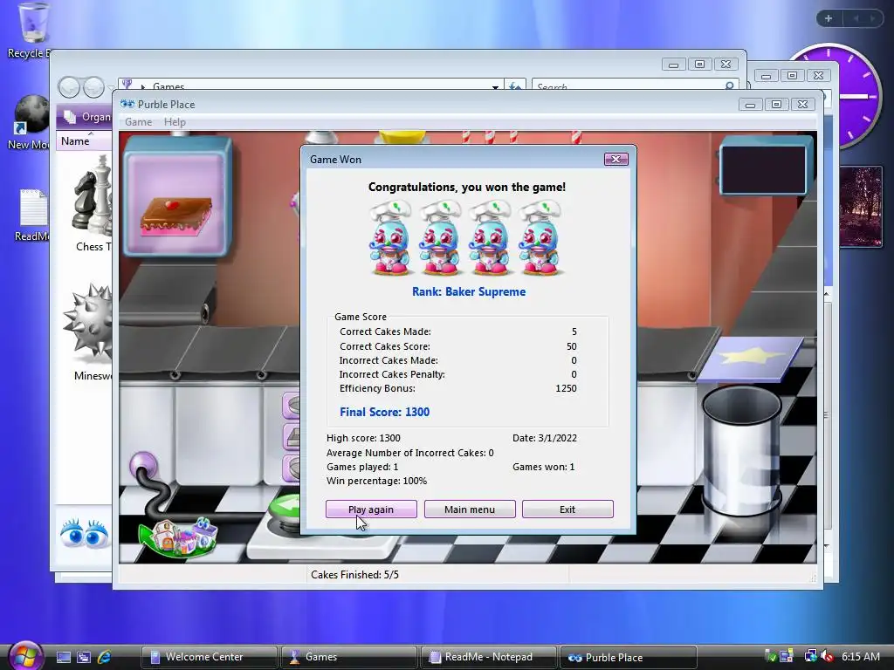This screenshot has height=670, width=894.
Task: Click refresh button in Games window
Action: pos(515,86)
